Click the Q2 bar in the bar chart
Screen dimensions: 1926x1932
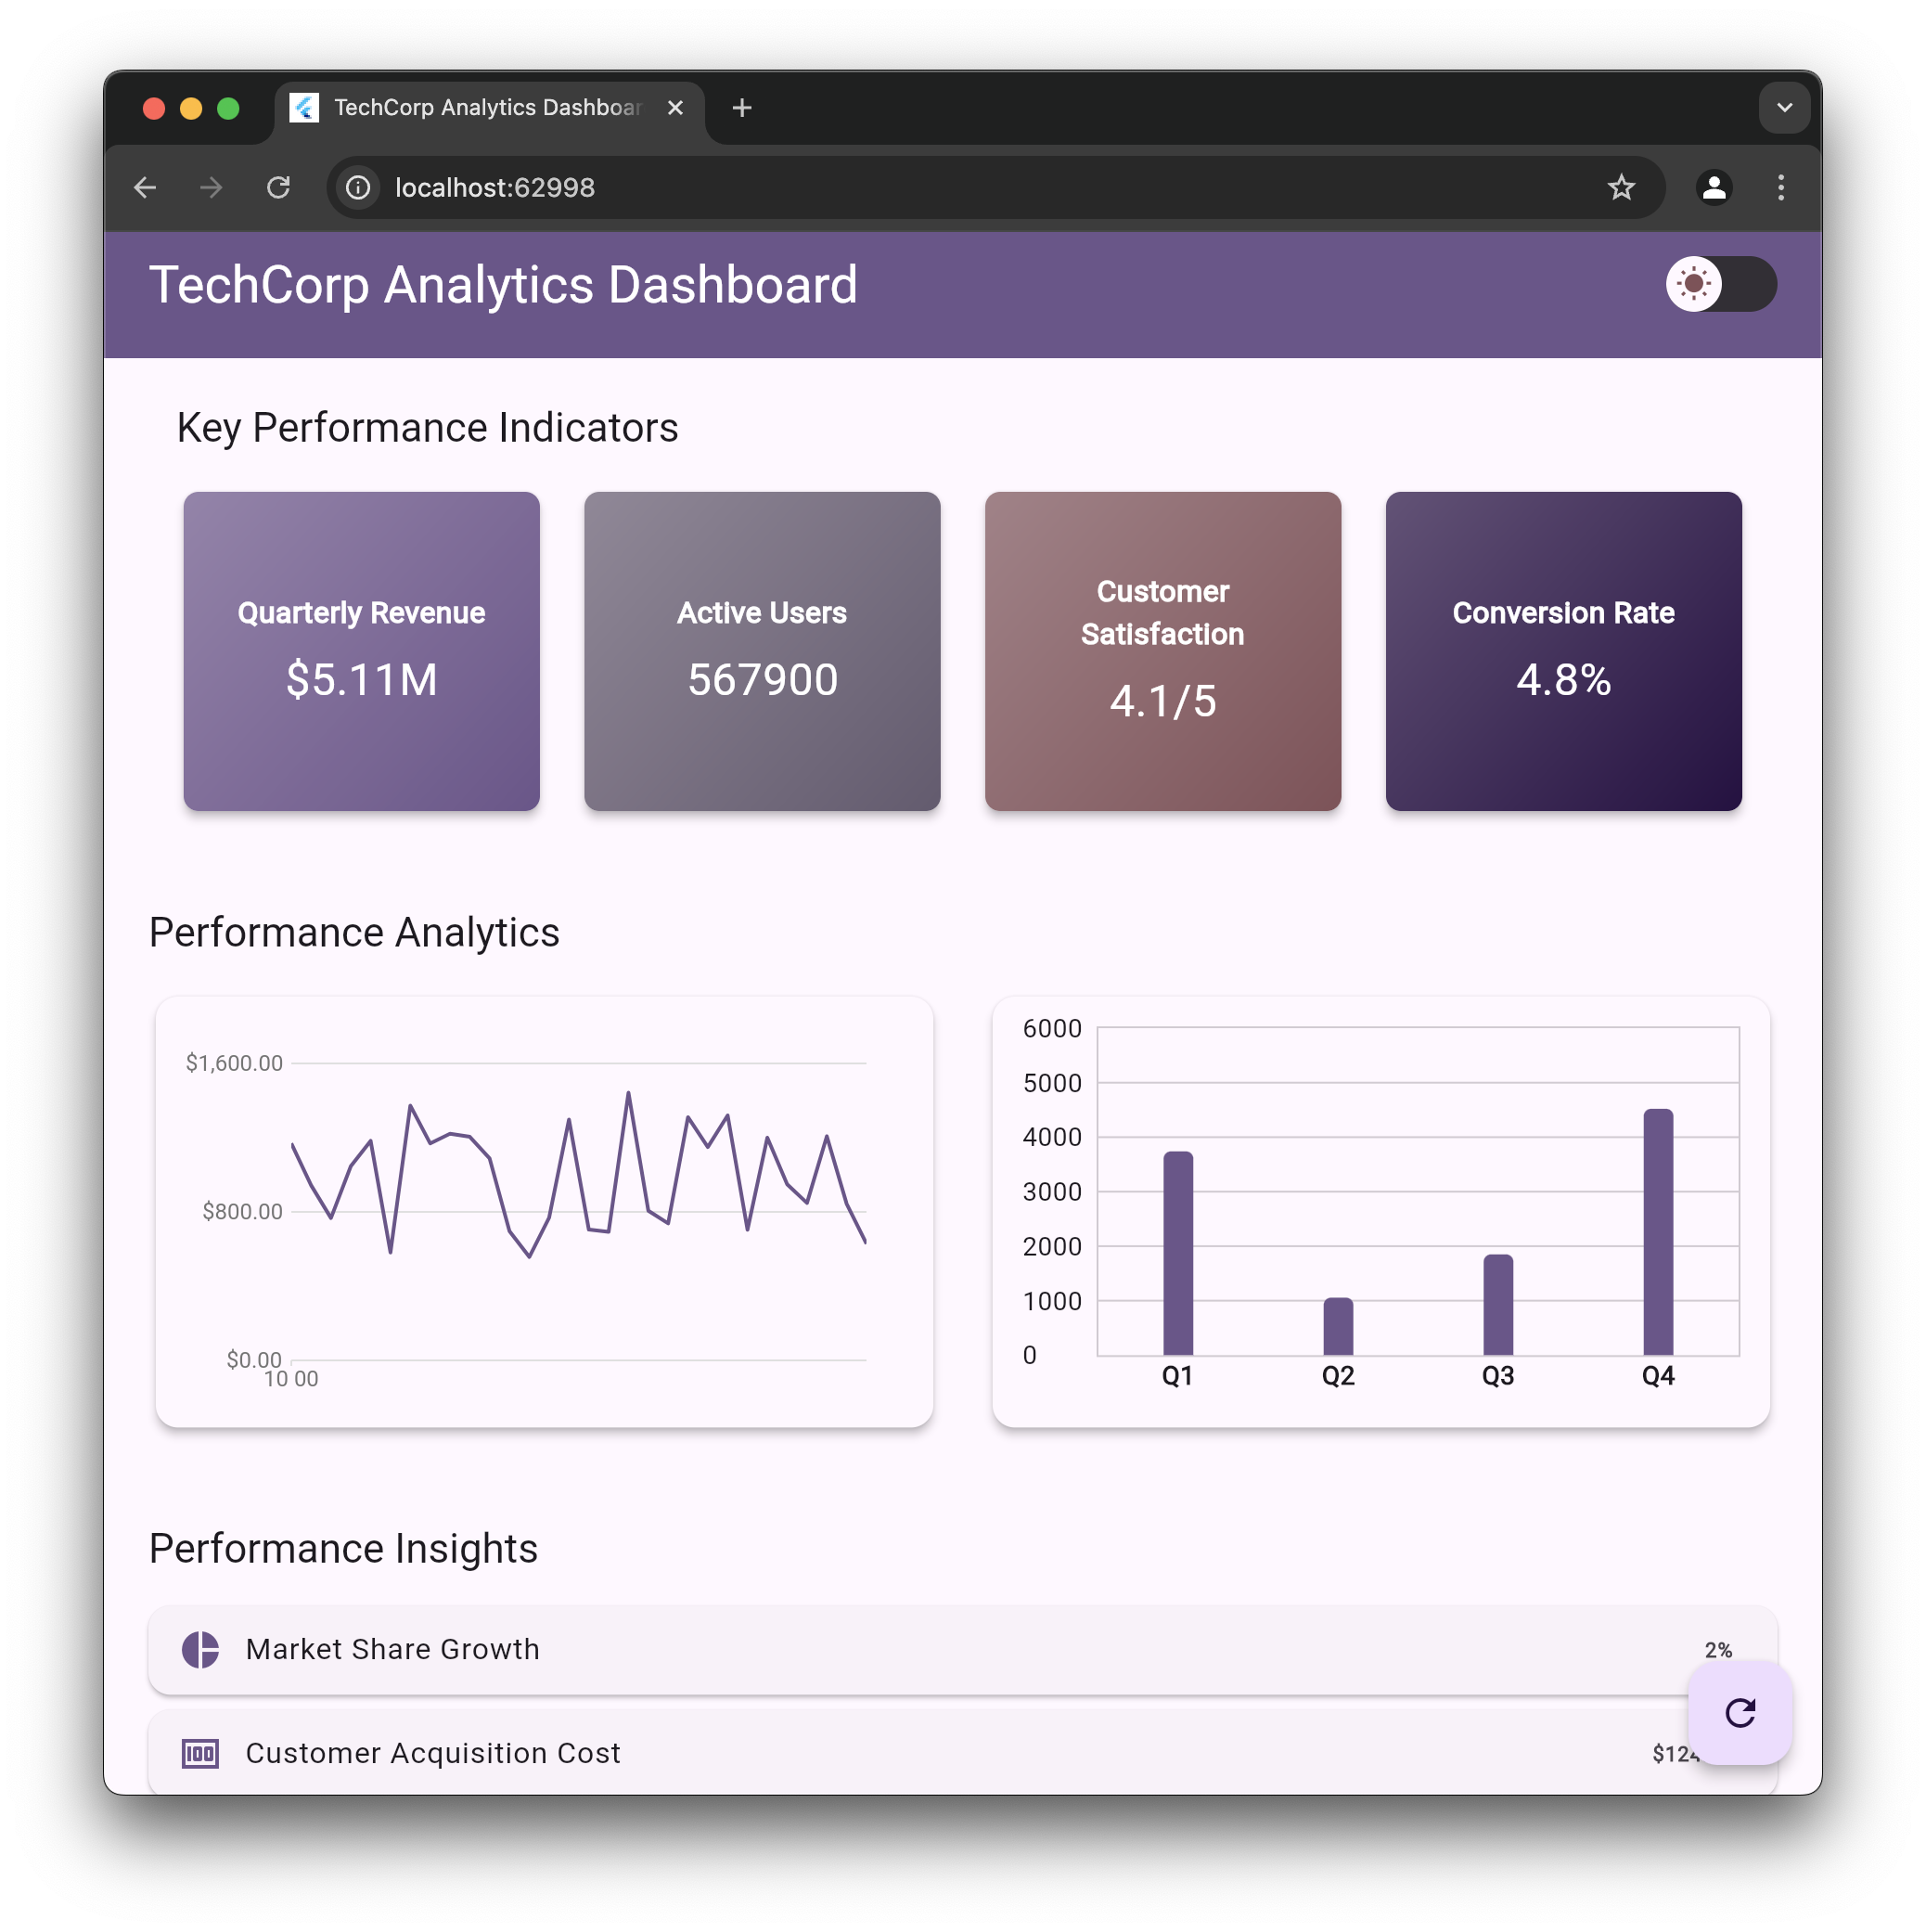[1338, 1326]
